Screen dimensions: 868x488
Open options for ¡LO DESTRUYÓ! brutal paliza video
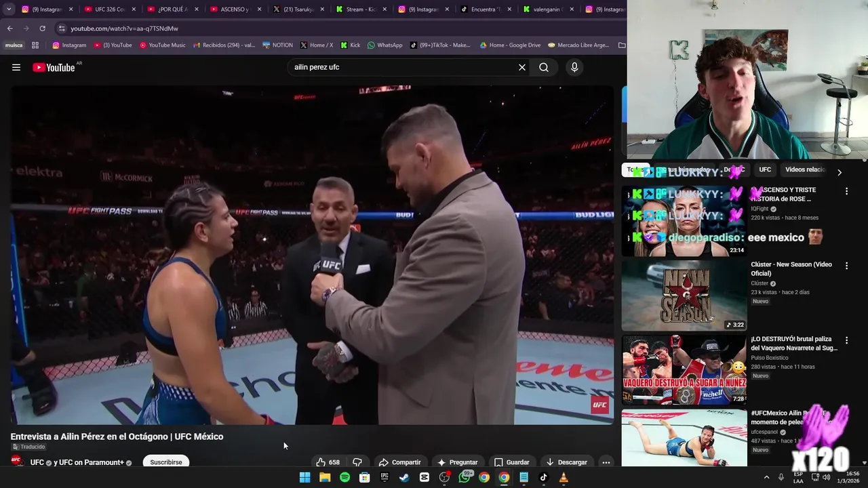click(846, 340)
